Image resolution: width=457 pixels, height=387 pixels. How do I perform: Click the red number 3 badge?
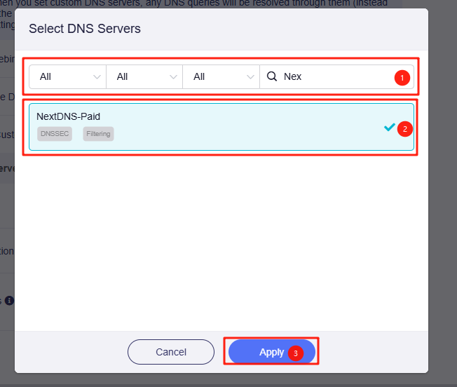[295, 353]
